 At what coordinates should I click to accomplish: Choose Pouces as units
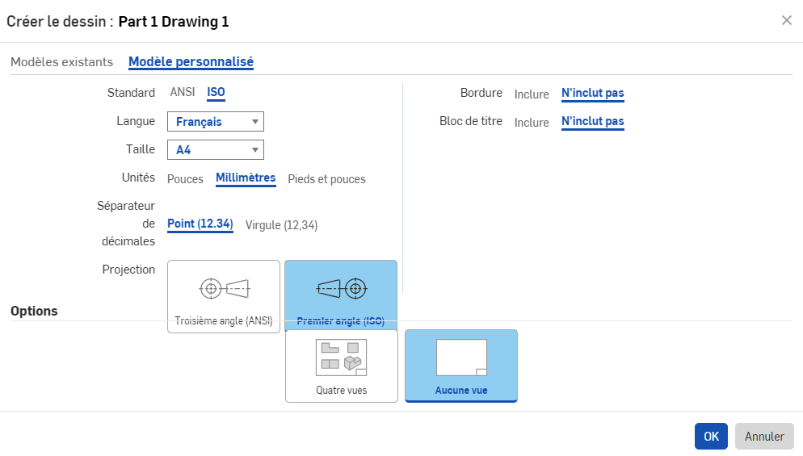tap(185, 179)
